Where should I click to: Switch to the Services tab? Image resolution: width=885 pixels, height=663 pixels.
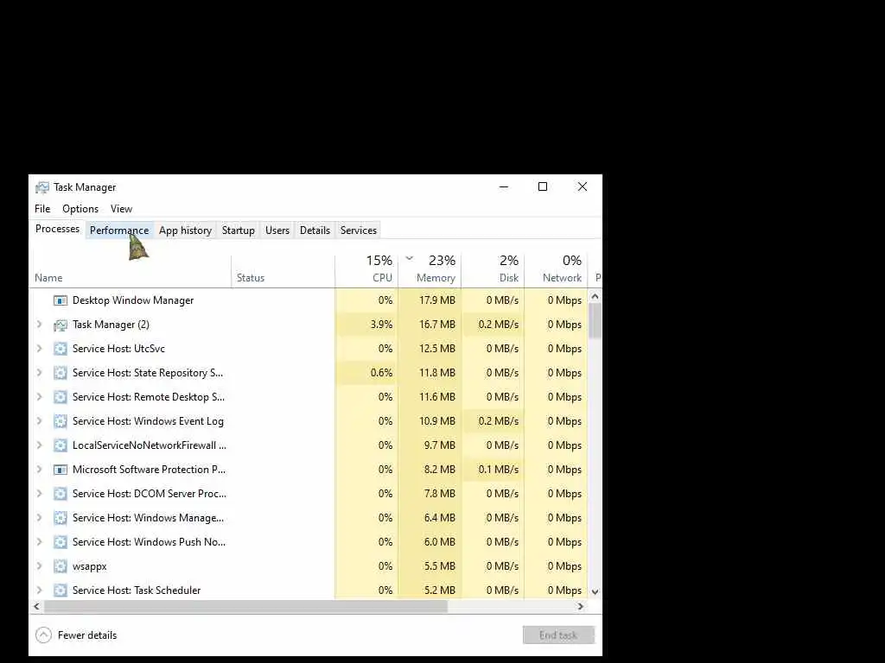pyautogui.click(x=359, y=230)
